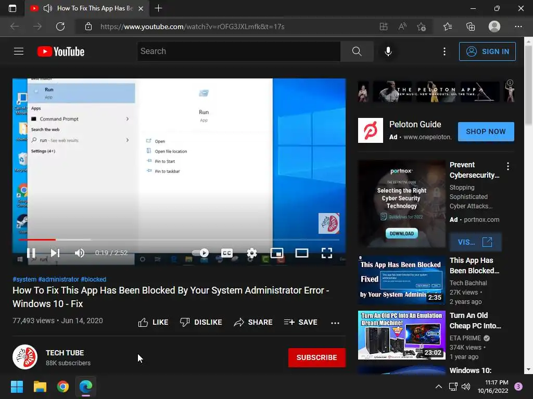Add this page to favorites
The height and width of the screenshot is (399, 533).
421,26
